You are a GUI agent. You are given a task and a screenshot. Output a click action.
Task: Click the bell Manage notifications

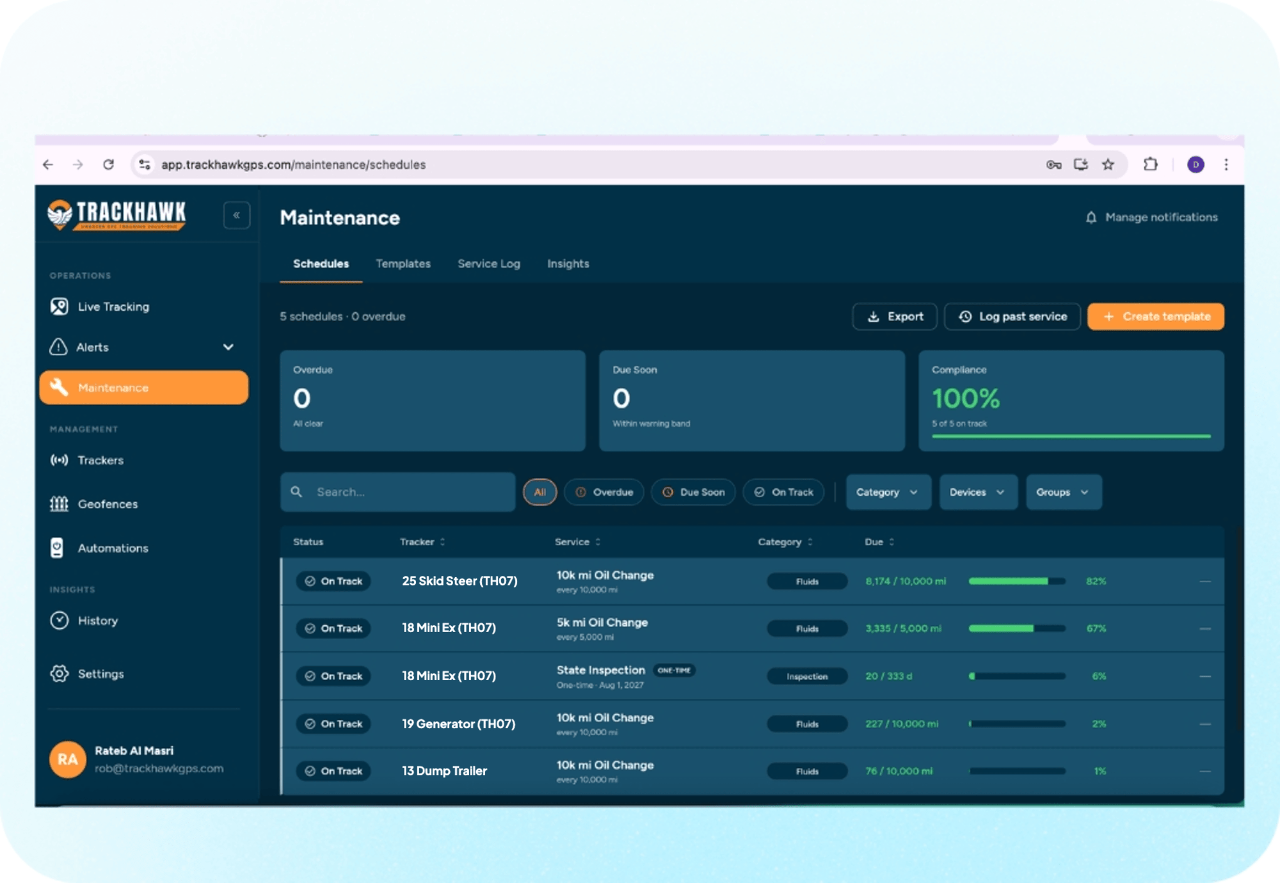[1152, 218]
